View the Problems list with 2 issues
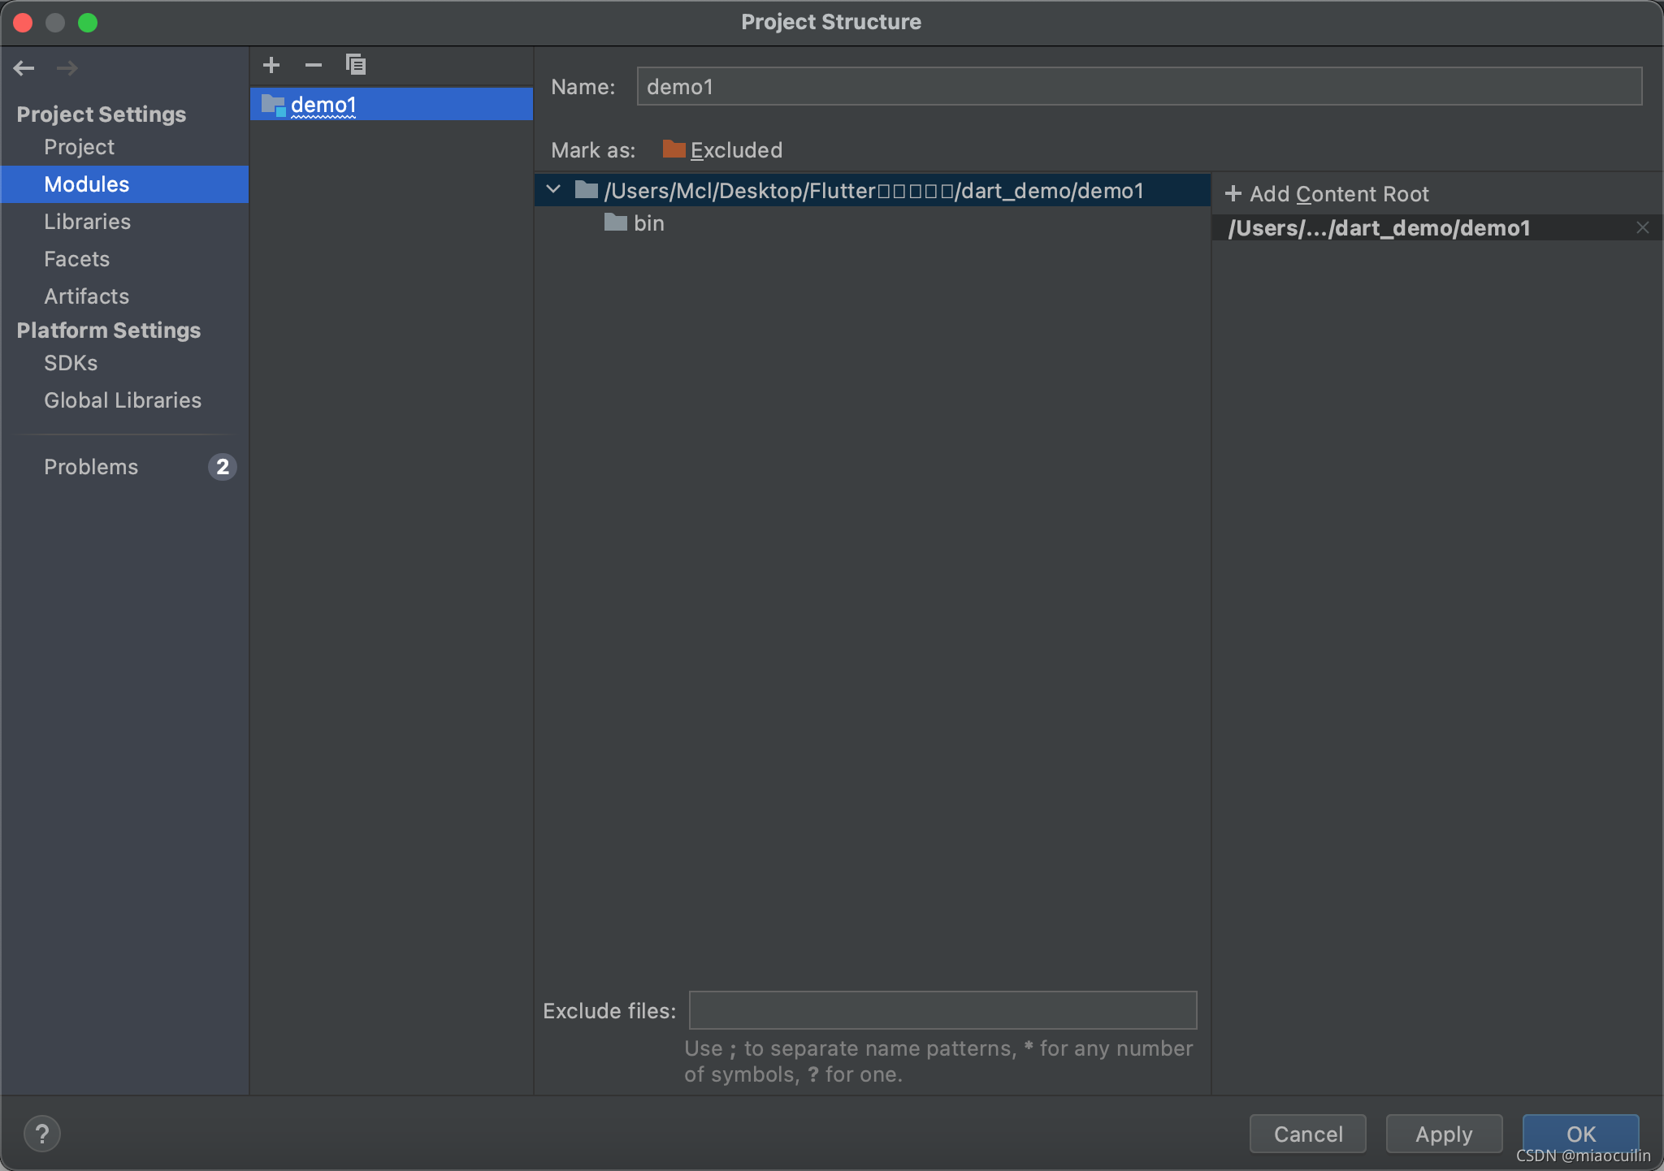 (91, 467)
